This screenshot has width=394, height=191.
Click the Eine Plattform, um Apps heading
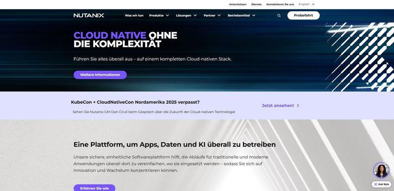[175, 145]
